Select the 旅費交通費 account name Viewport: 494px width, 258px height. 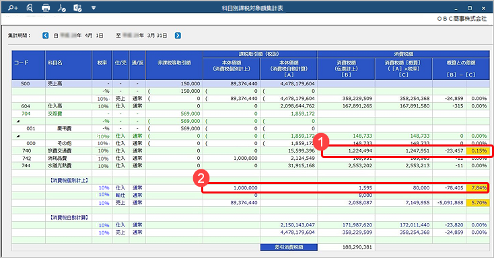(59, 150)
